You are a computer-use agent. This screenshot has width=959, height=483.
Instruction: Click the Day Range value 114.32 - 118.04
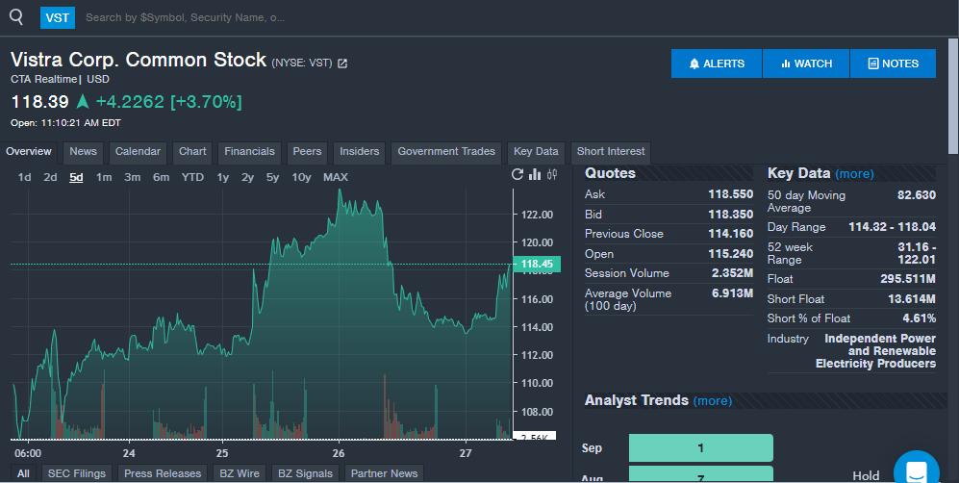coord(892,227)
